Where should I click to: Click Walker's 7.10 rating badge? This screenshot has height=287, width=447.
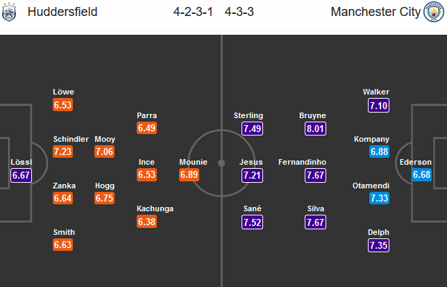[379, 105]
